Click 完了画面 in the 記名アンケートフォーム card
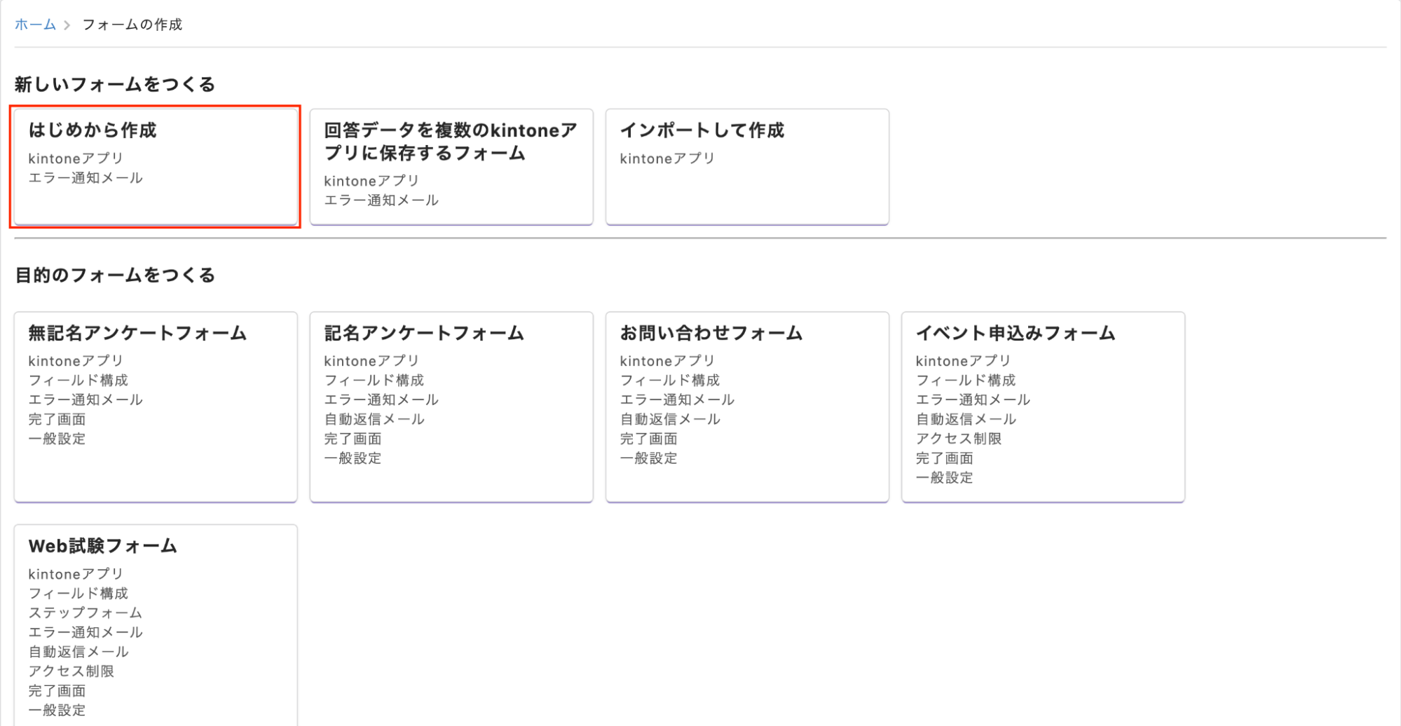 tap(353, 439)
